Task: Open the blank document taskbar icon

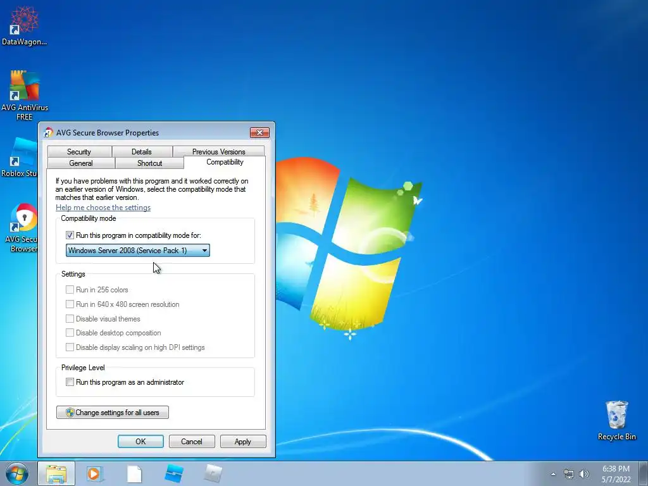Action: pos(134,473)
